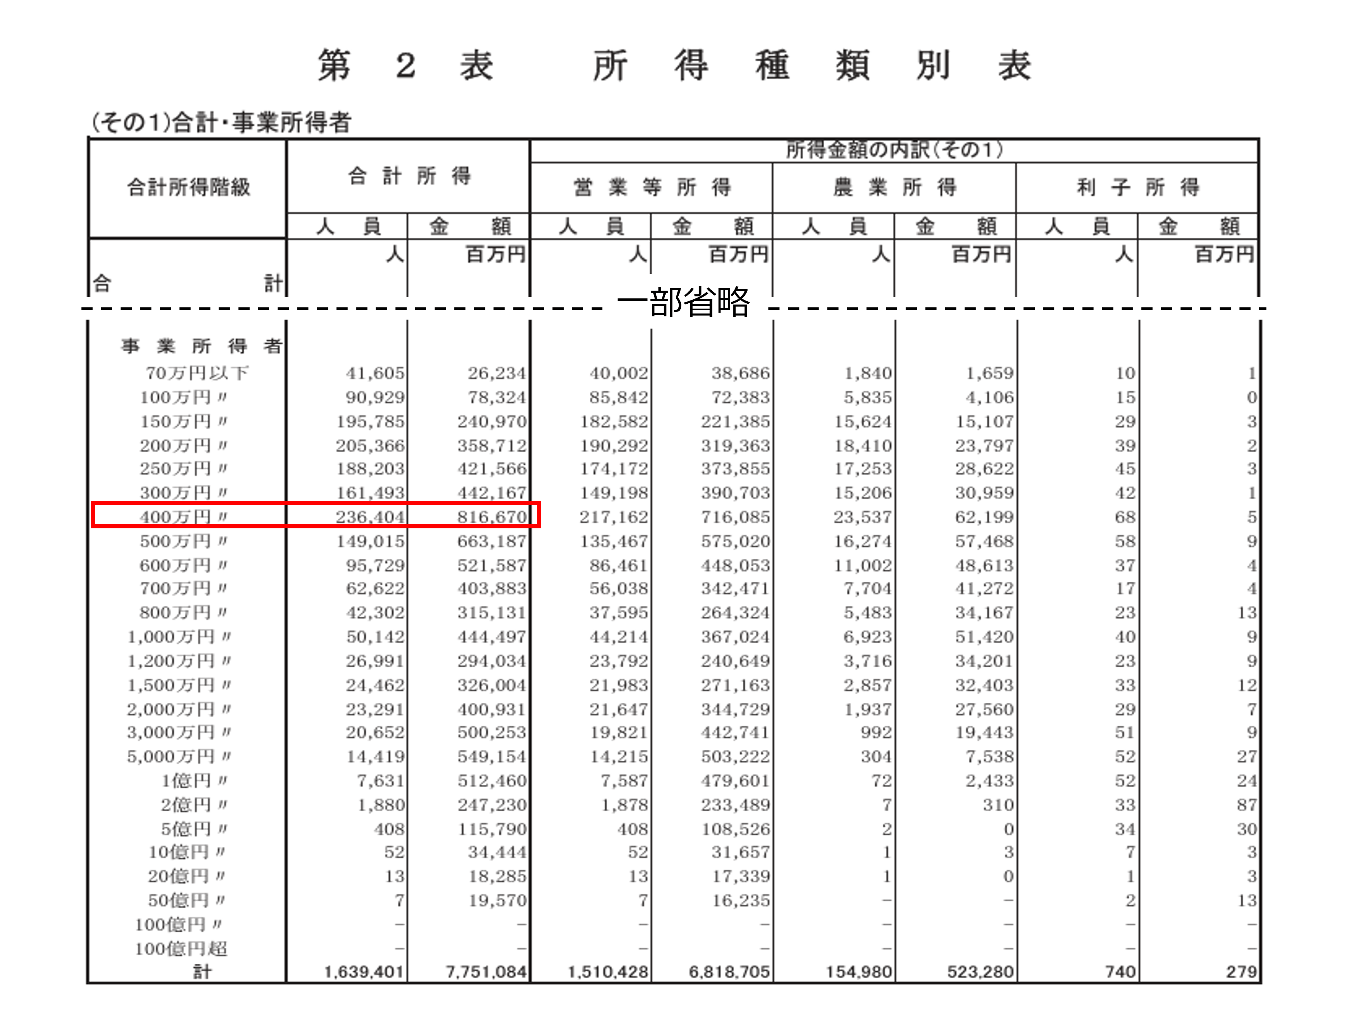Click the value 444,497

tap(492, 637)
